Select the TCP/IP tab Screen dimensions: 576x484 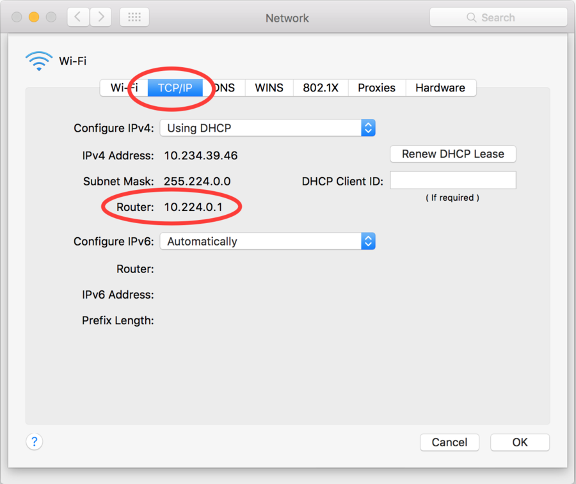(175, 88)
